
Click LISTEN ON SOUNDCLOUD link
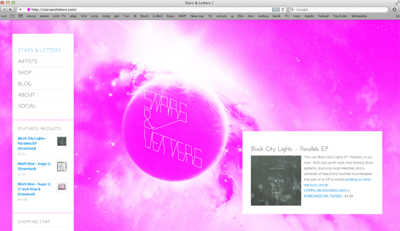point(325,190)
